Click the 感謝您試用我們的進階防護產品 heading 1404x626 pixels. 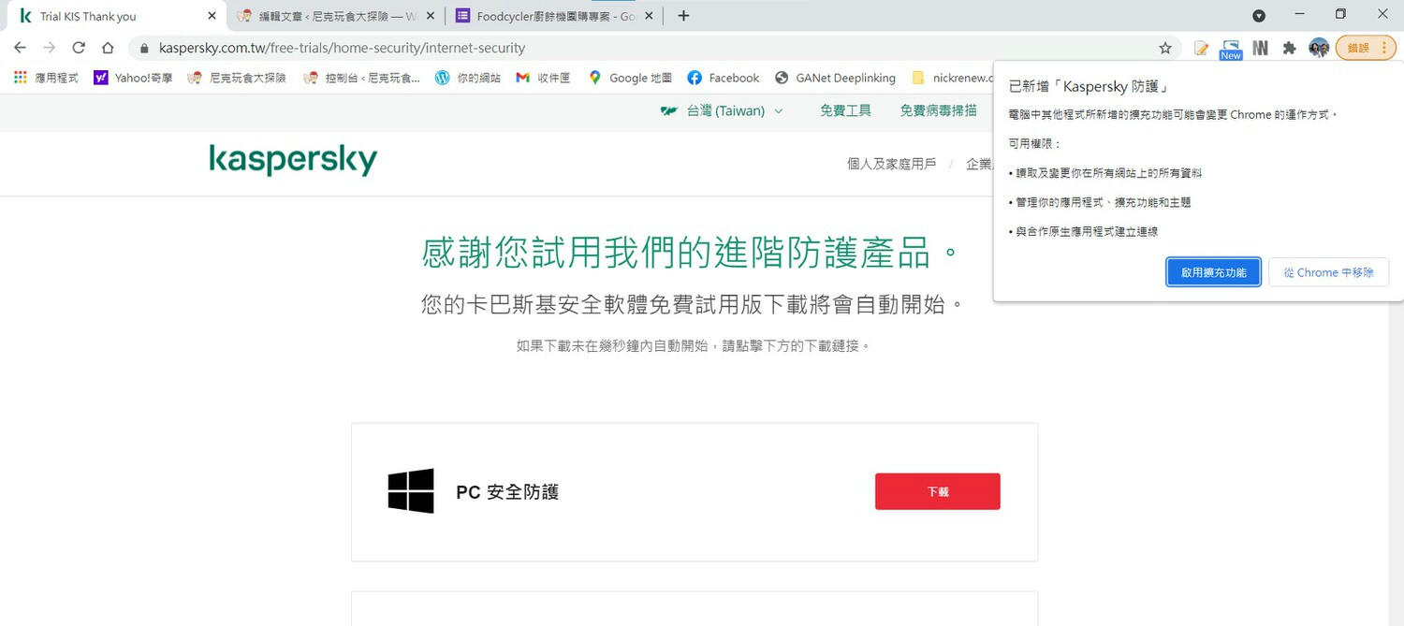(692, 253)
